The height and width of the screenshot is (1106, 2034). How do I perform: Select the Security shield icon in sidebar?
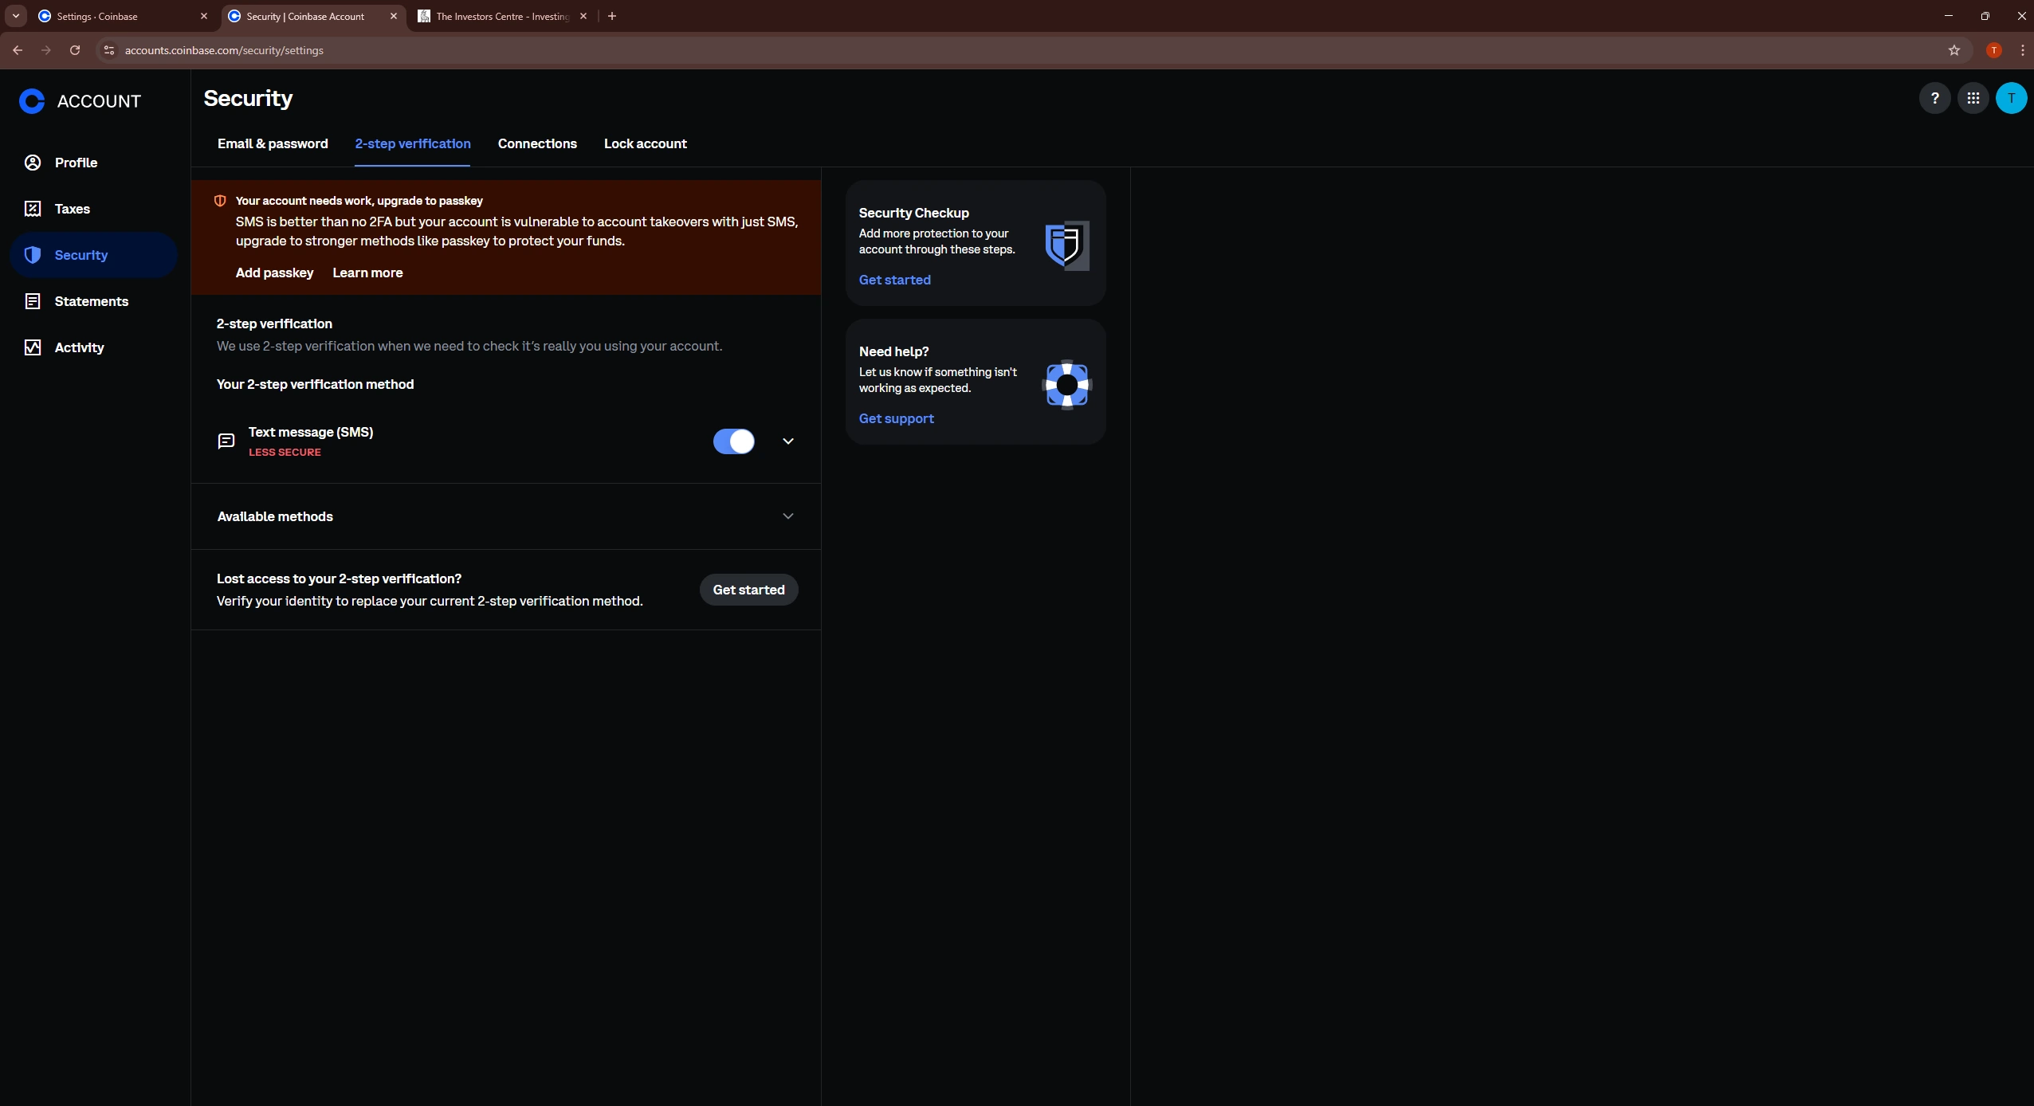(x=33, y=255)
